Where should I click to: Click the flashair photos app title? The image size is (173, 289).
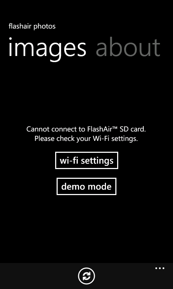point(32,26)
